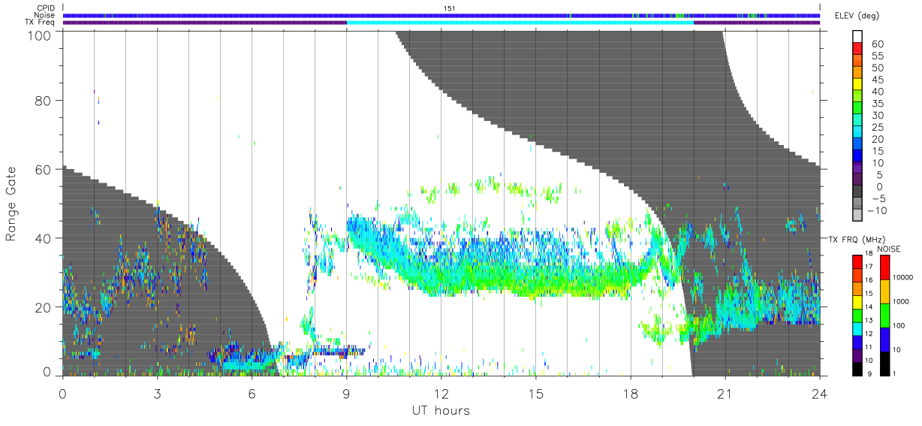Click the green segment of the NOISE color bar
This screenshot has width=922, height=426.
[885, 316]
